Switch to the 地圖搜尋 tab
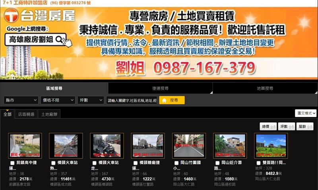The image size is (318, 190). (265, 88)
